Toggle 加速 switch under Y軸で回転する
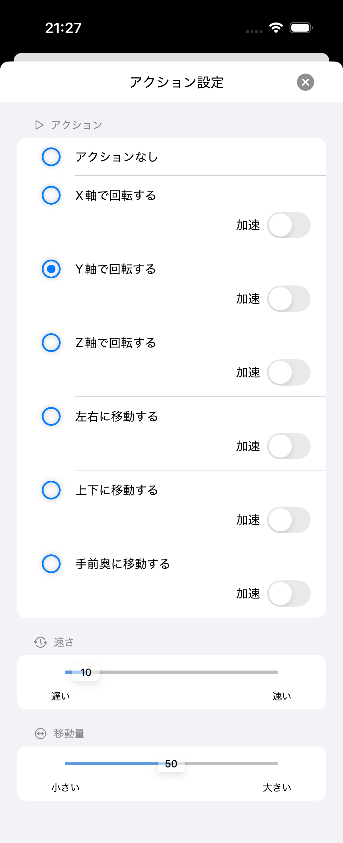This screenshot has height=843, width=343. coord(288,299)
